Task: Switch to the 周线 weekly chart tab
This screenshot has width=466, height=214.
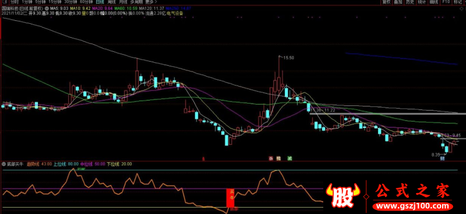Action: pos(111,2)
